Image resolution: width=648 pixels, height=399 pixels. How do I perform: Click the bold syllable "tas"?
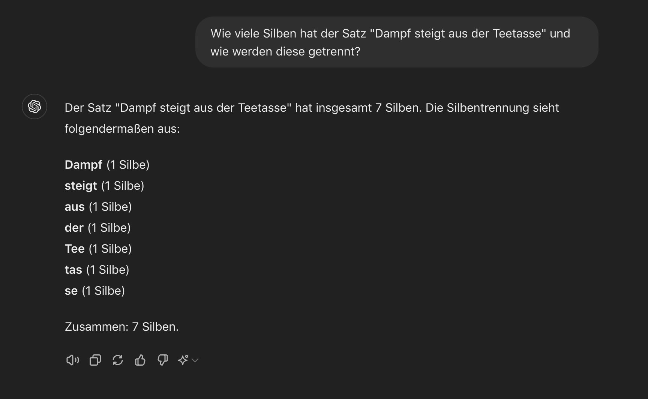pos(73,270)
